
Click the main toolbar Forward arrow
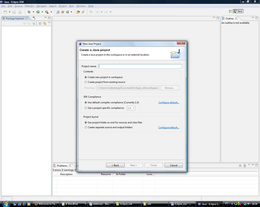click(106, 12)
